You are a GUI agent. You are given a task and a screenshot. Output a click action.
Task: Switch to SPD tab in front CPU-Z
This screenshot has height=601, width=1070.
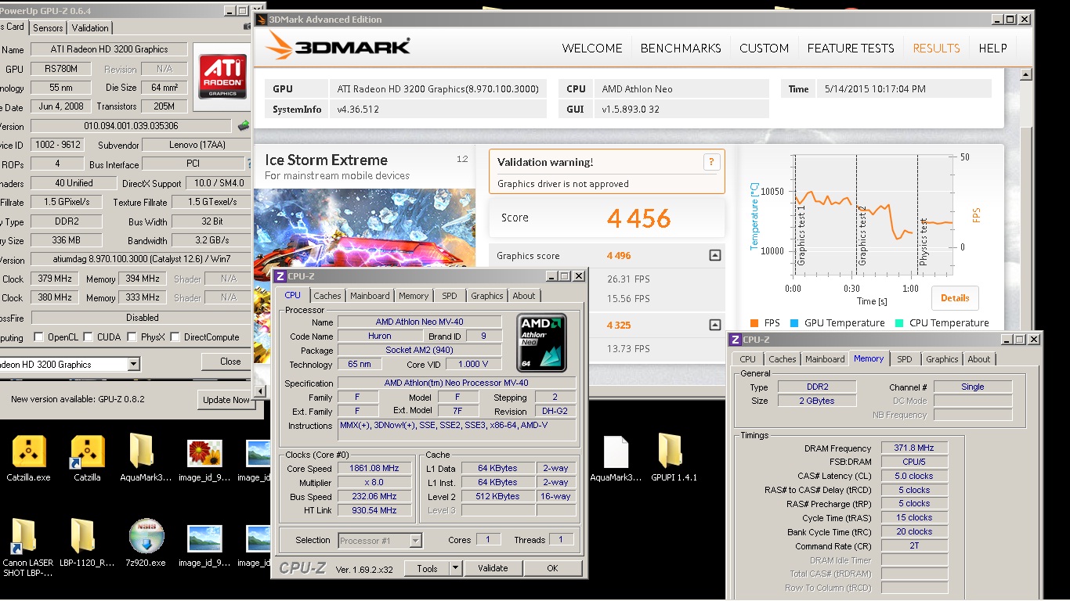point(450,296)
